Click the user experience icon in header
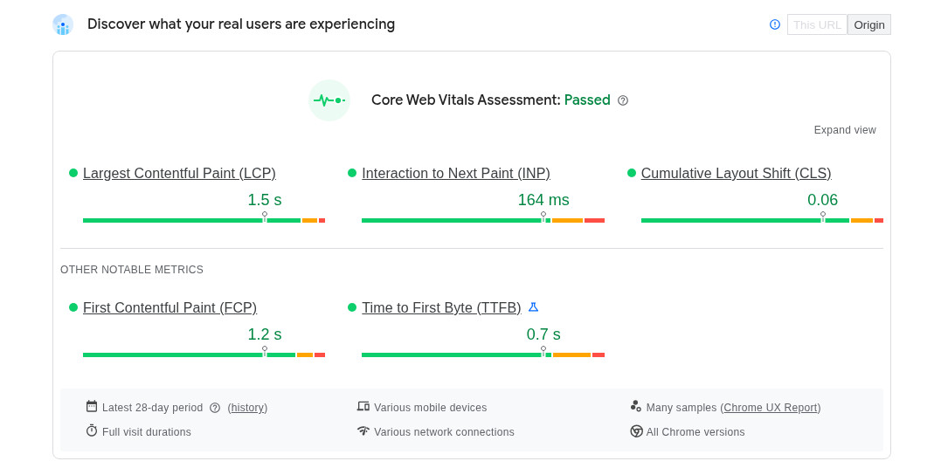Image resolution: width=941 pixels, height=475 pixels. tap(62, 24)
